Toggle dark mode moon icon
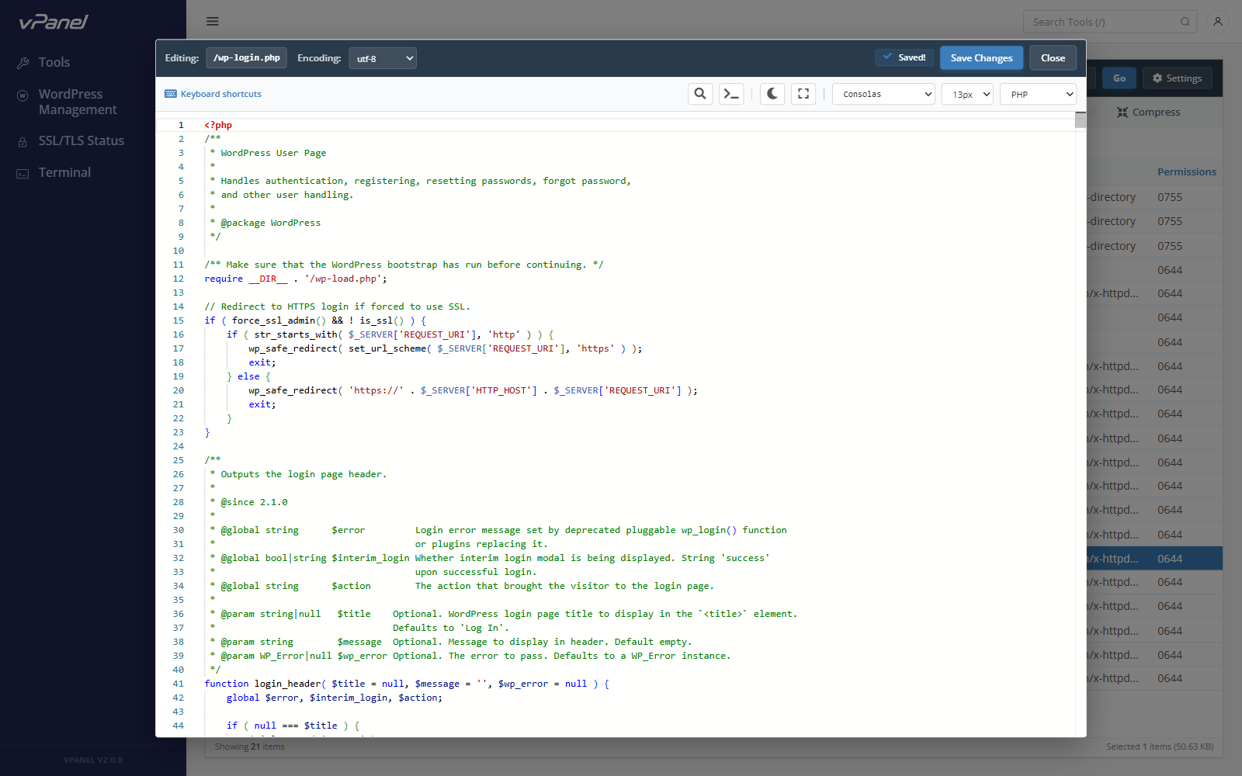Screen dimensions: 1242x776 (772, 94)
